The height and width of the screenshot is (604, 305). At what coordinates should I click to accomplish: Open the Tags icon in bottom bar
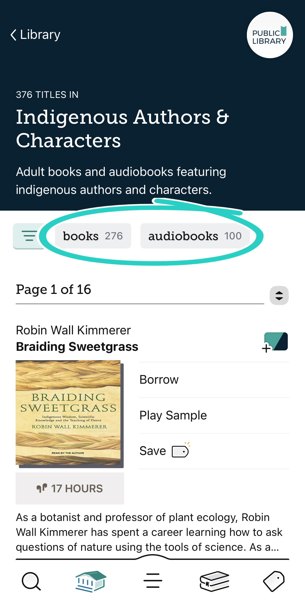(x=274, y=581)
